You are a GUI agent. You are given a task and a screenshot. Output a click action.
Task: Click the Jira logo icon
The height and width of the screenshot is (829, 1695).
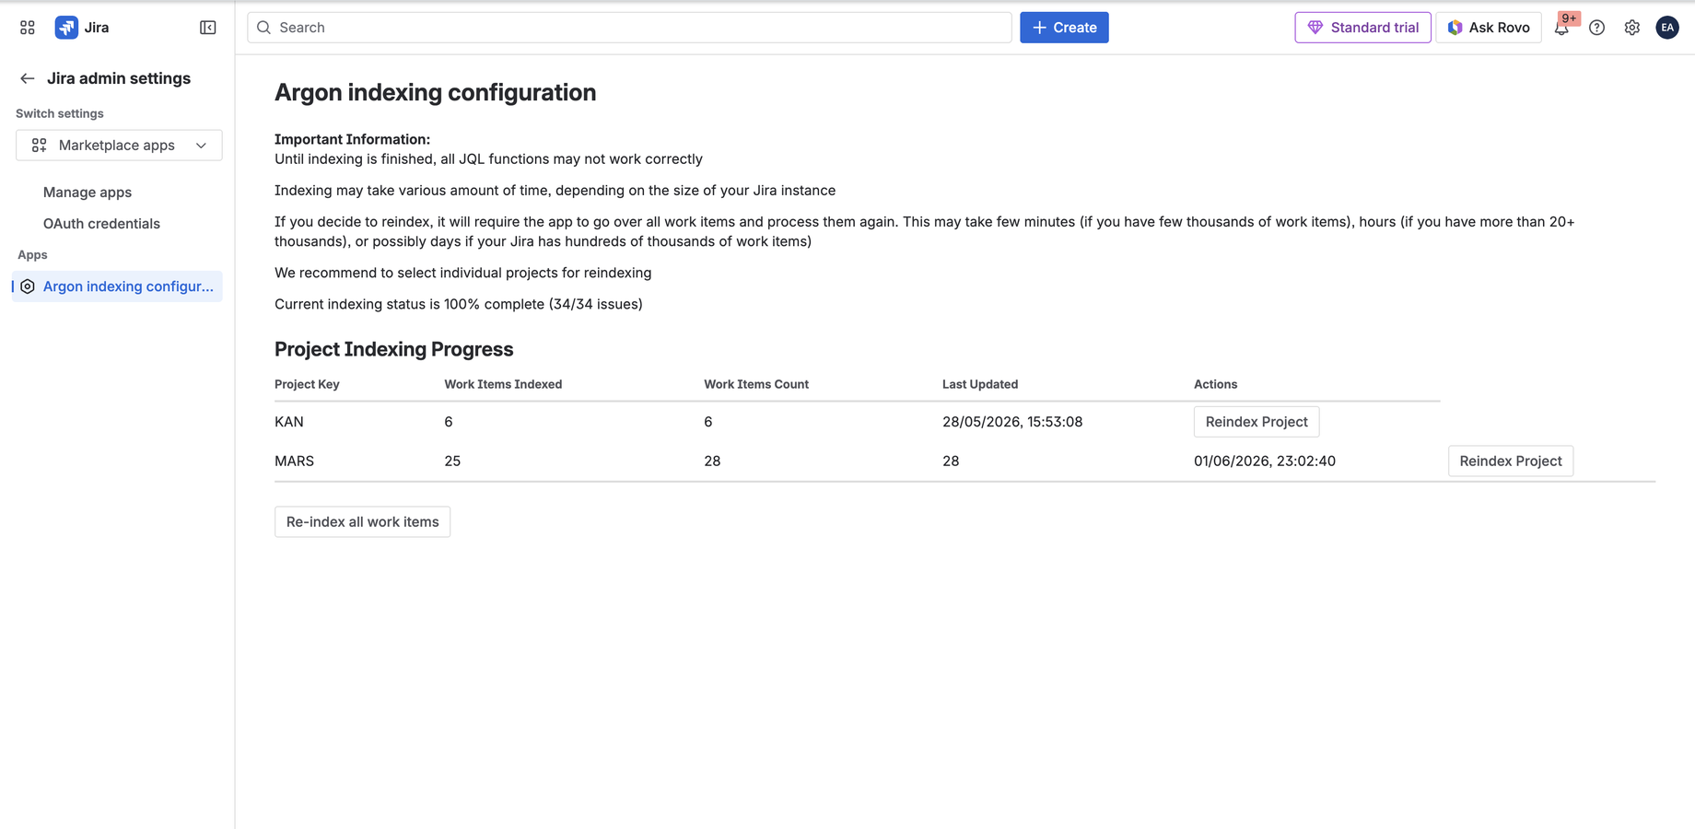click(66, 28)
